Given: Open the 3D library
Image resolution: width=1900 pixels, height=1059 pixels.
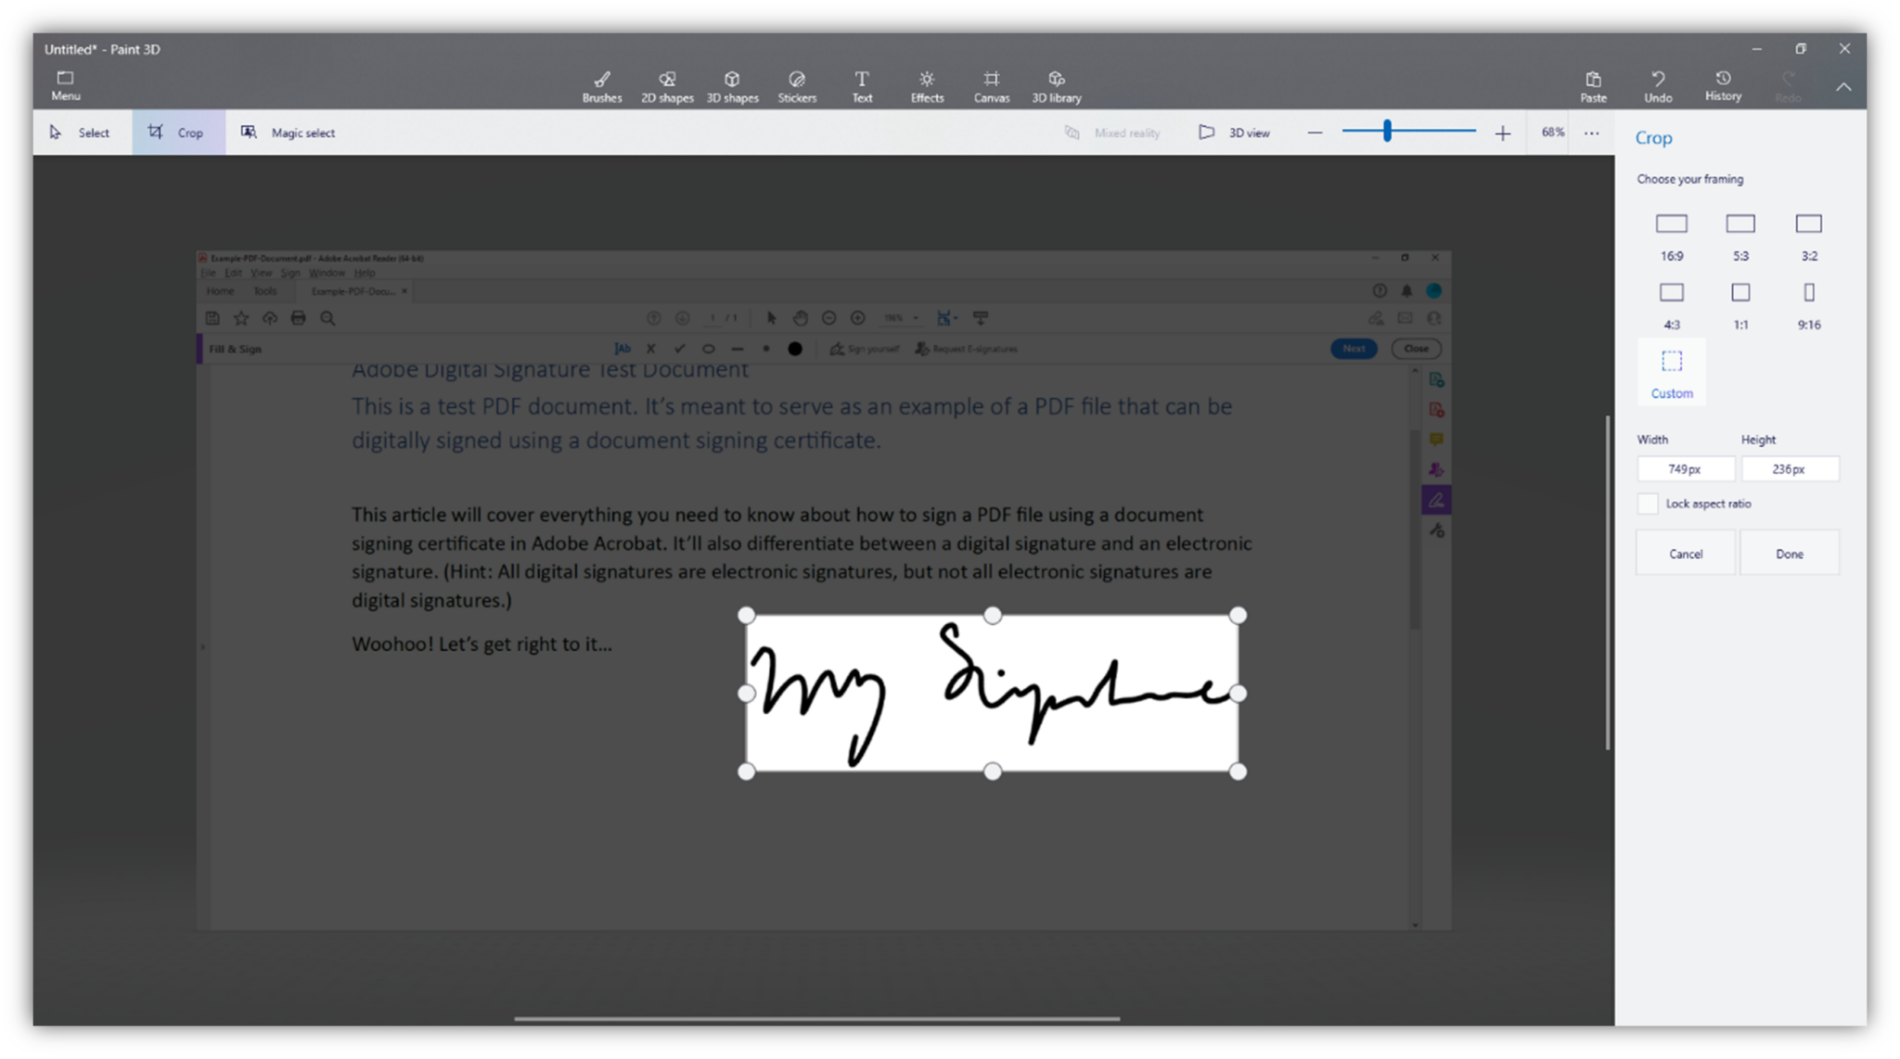Looking at the screenshot, I should tap(1056, 85).
